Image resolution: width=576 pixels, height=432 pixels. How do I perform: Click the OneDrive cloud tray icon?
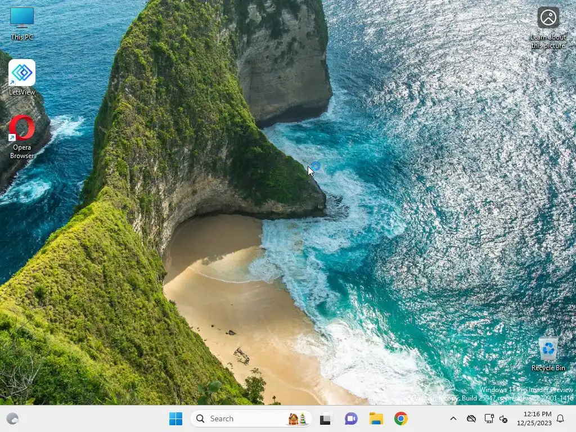pos(471,418)
